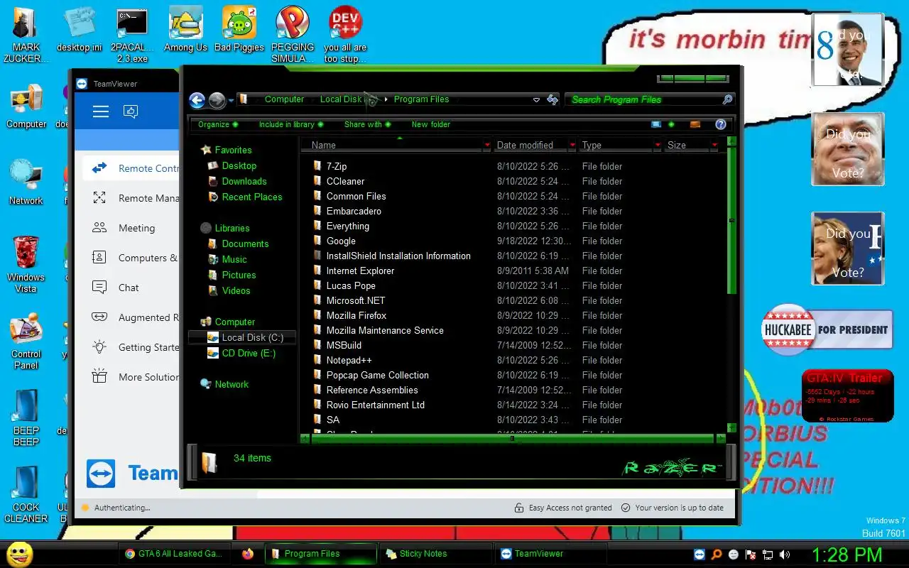909x568 pixels.
Task: Open the MARK ZUCKER... desktop icon
Action: click(26, 34)
